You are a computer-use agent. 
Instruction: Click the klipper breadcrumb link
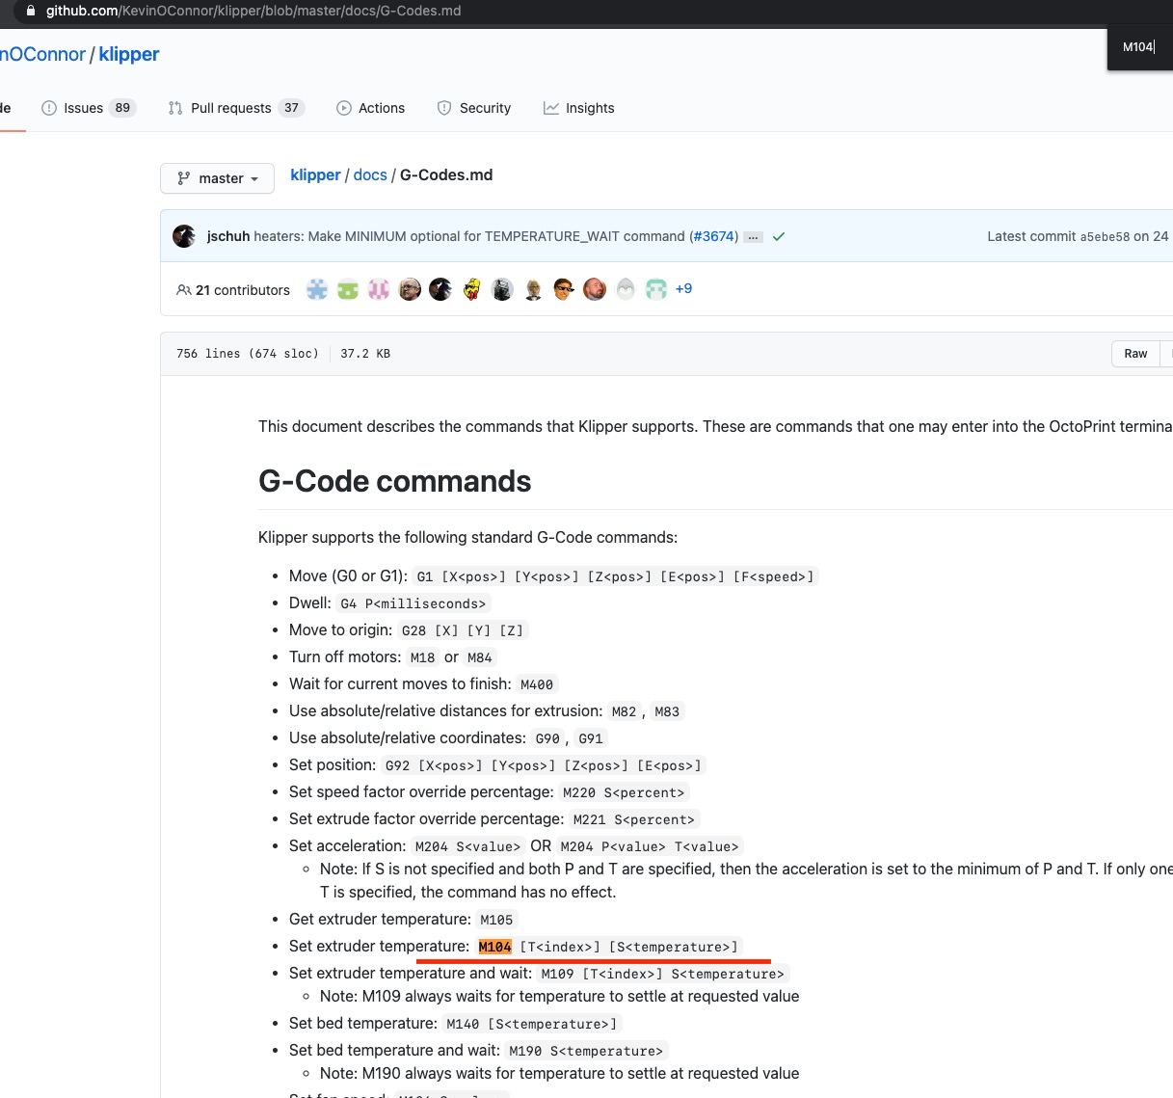315,174
